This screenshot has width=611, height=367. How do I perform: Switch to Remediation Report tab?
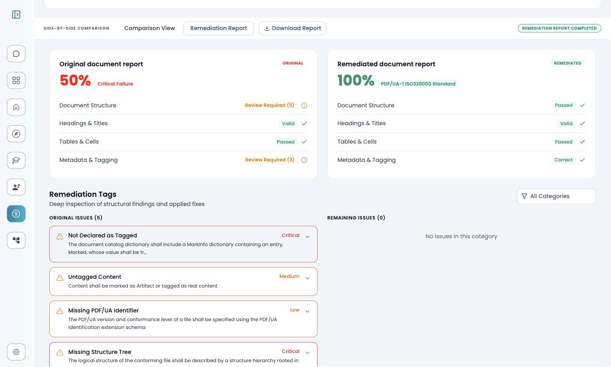pos(219,28)
